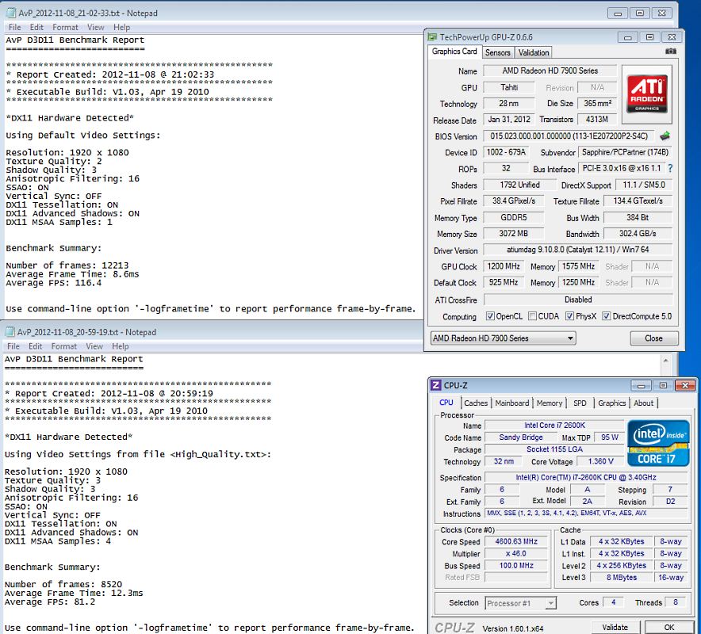Open Format menu in lower Notepad window

point(63,346)
